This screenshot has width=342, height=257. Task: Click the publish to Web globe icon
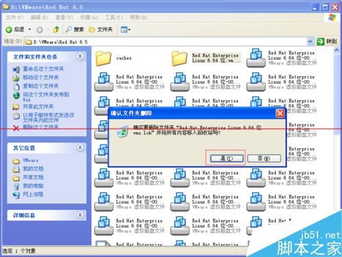tap(16, 95)
